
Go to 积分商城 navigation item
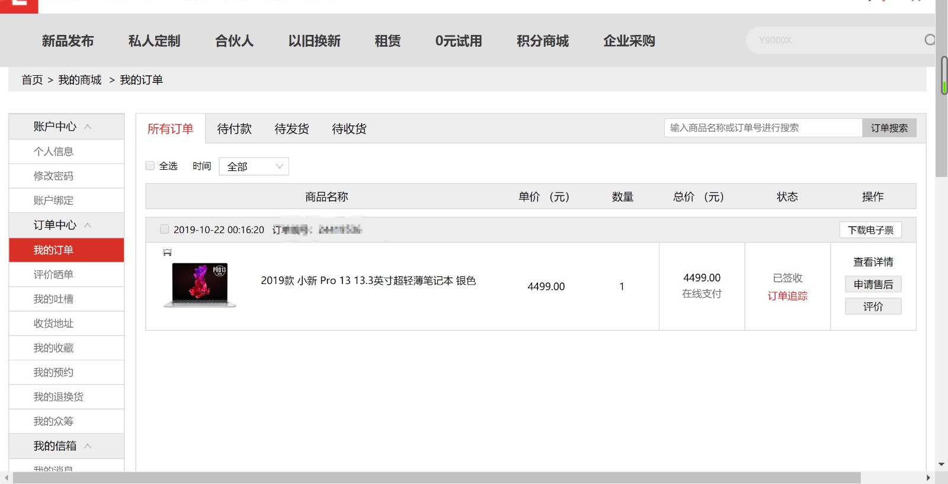tap(543, 41)
